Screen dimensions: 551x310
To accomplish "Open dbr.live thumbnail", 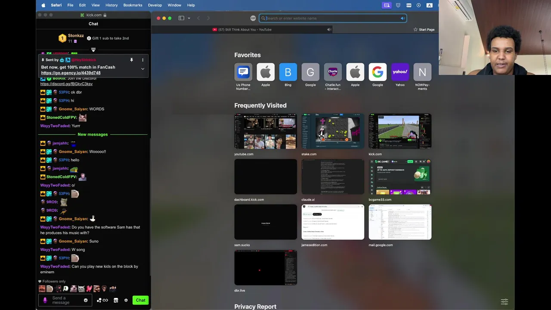I will point(266,268).
